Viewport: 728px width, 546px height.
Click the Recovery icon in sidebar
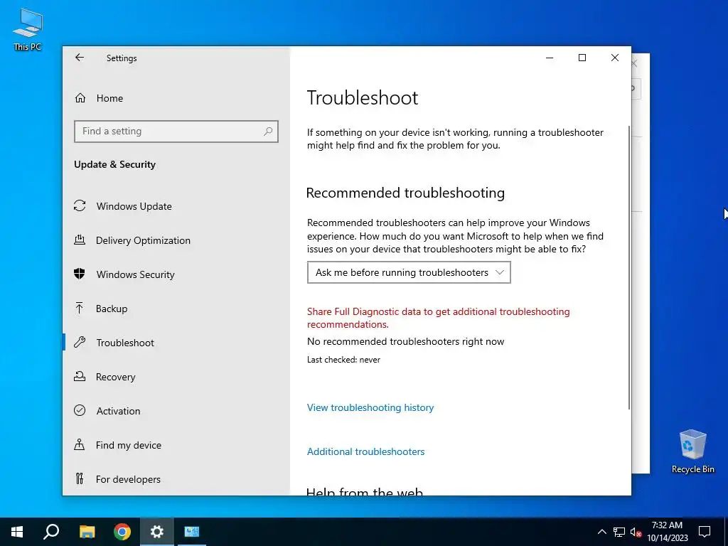point(80,377)
